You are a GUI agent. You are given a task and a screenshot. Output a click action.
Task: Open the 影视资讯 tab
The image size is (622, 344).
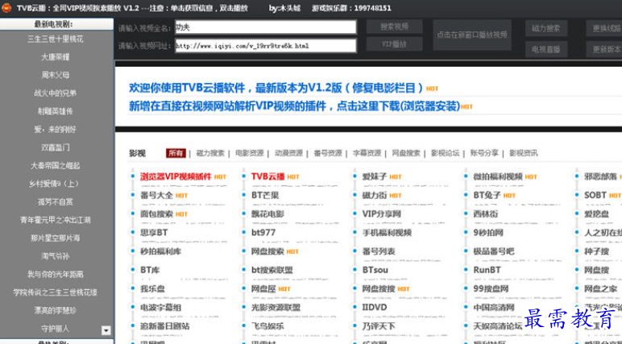coord(523,153)
